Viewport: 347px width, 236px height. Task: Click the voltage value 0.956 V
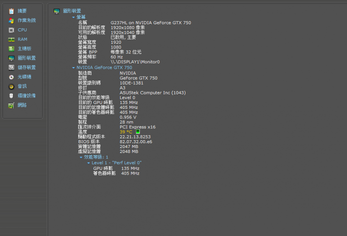point(128,117)
